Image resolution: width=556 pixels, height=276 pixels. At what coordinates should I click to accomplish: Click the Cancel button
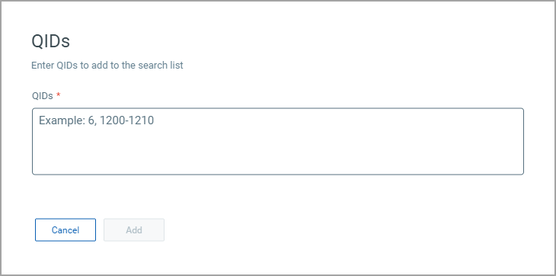coord(66,230)
